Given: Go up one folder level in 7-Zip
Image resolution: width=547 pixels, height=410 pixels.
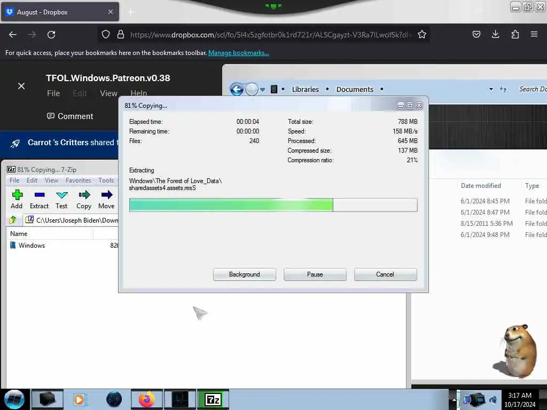Looking at the screenshot, I should 13,220.
